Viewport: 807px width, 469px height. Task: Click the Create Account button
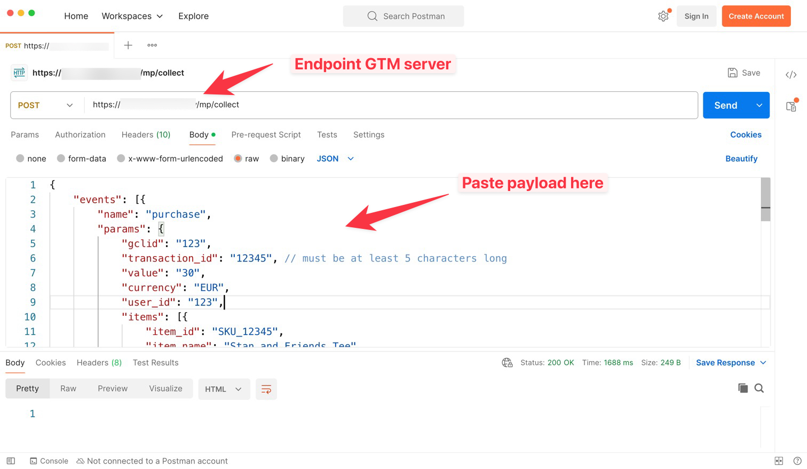pyautogui.click(x=756, y=16)
